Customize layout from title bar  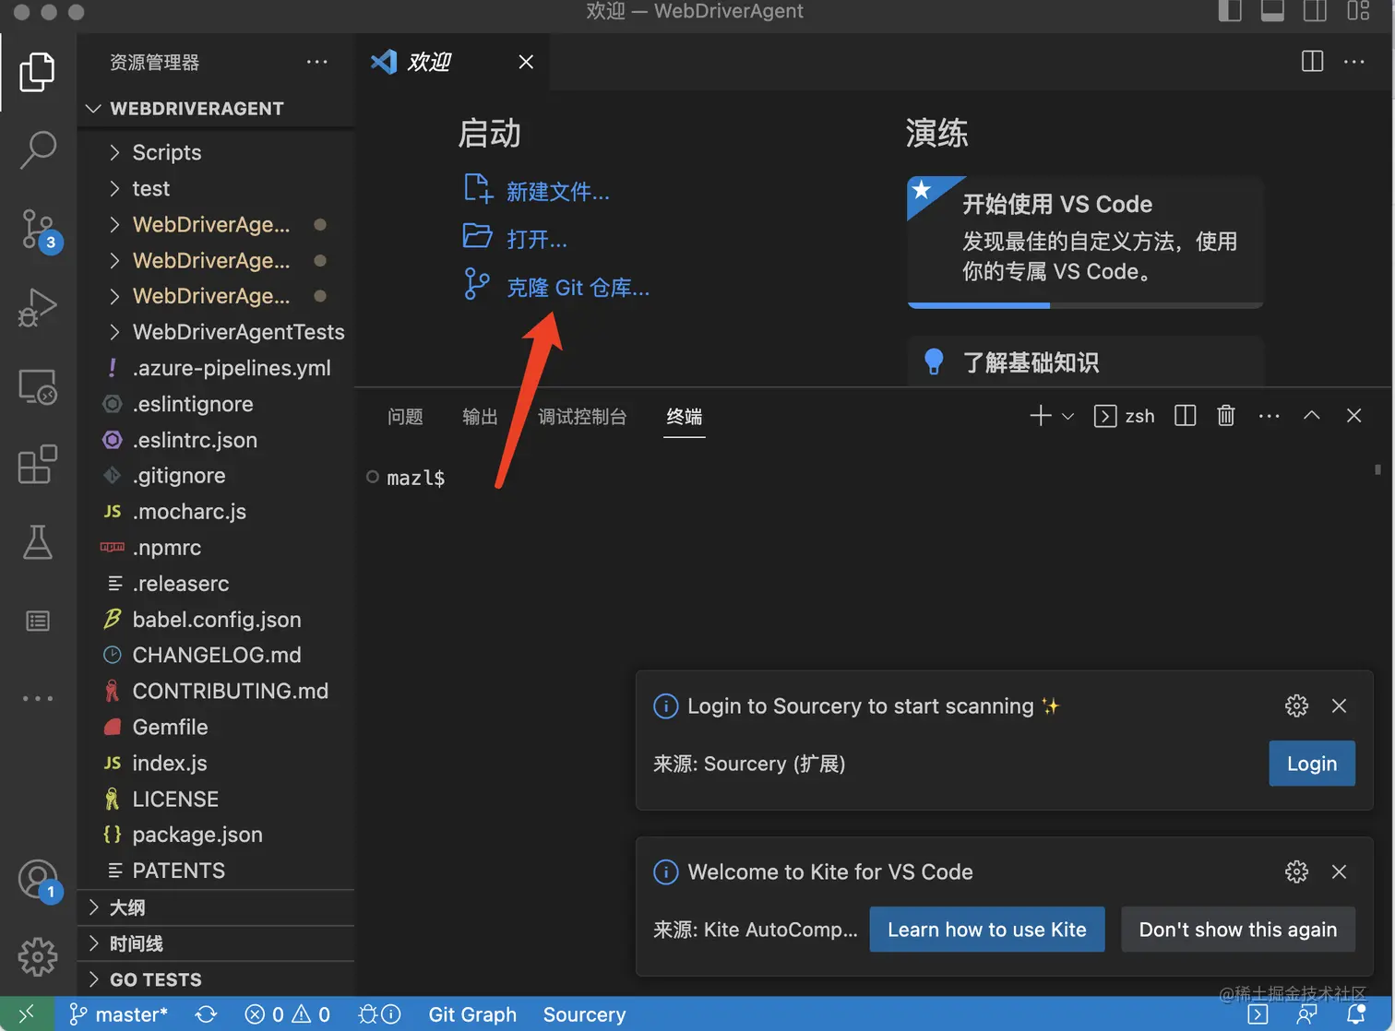coord(1358,11)
